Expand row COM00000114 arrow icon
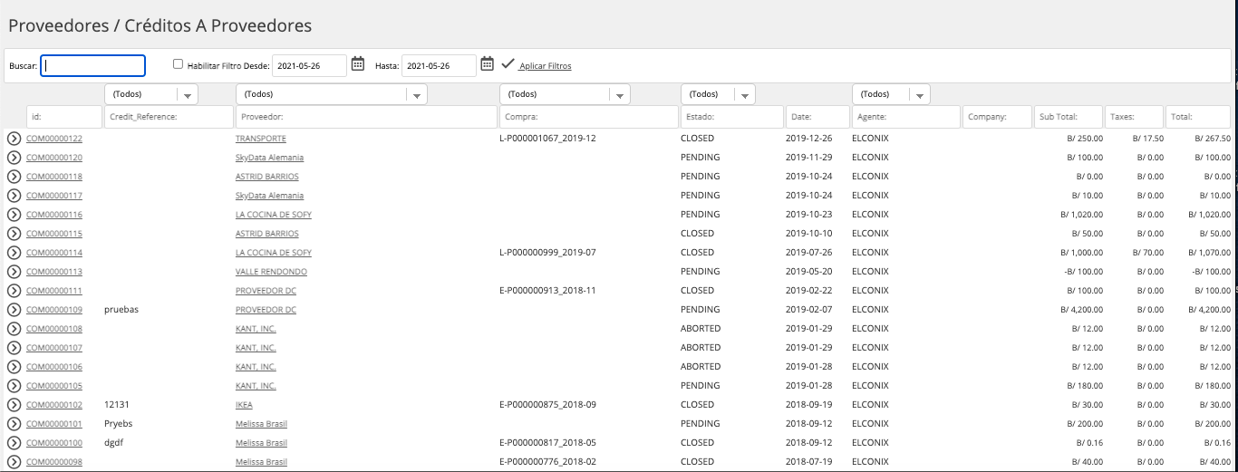This screenshot has width=1238, height=472. [x=14, y=253]
